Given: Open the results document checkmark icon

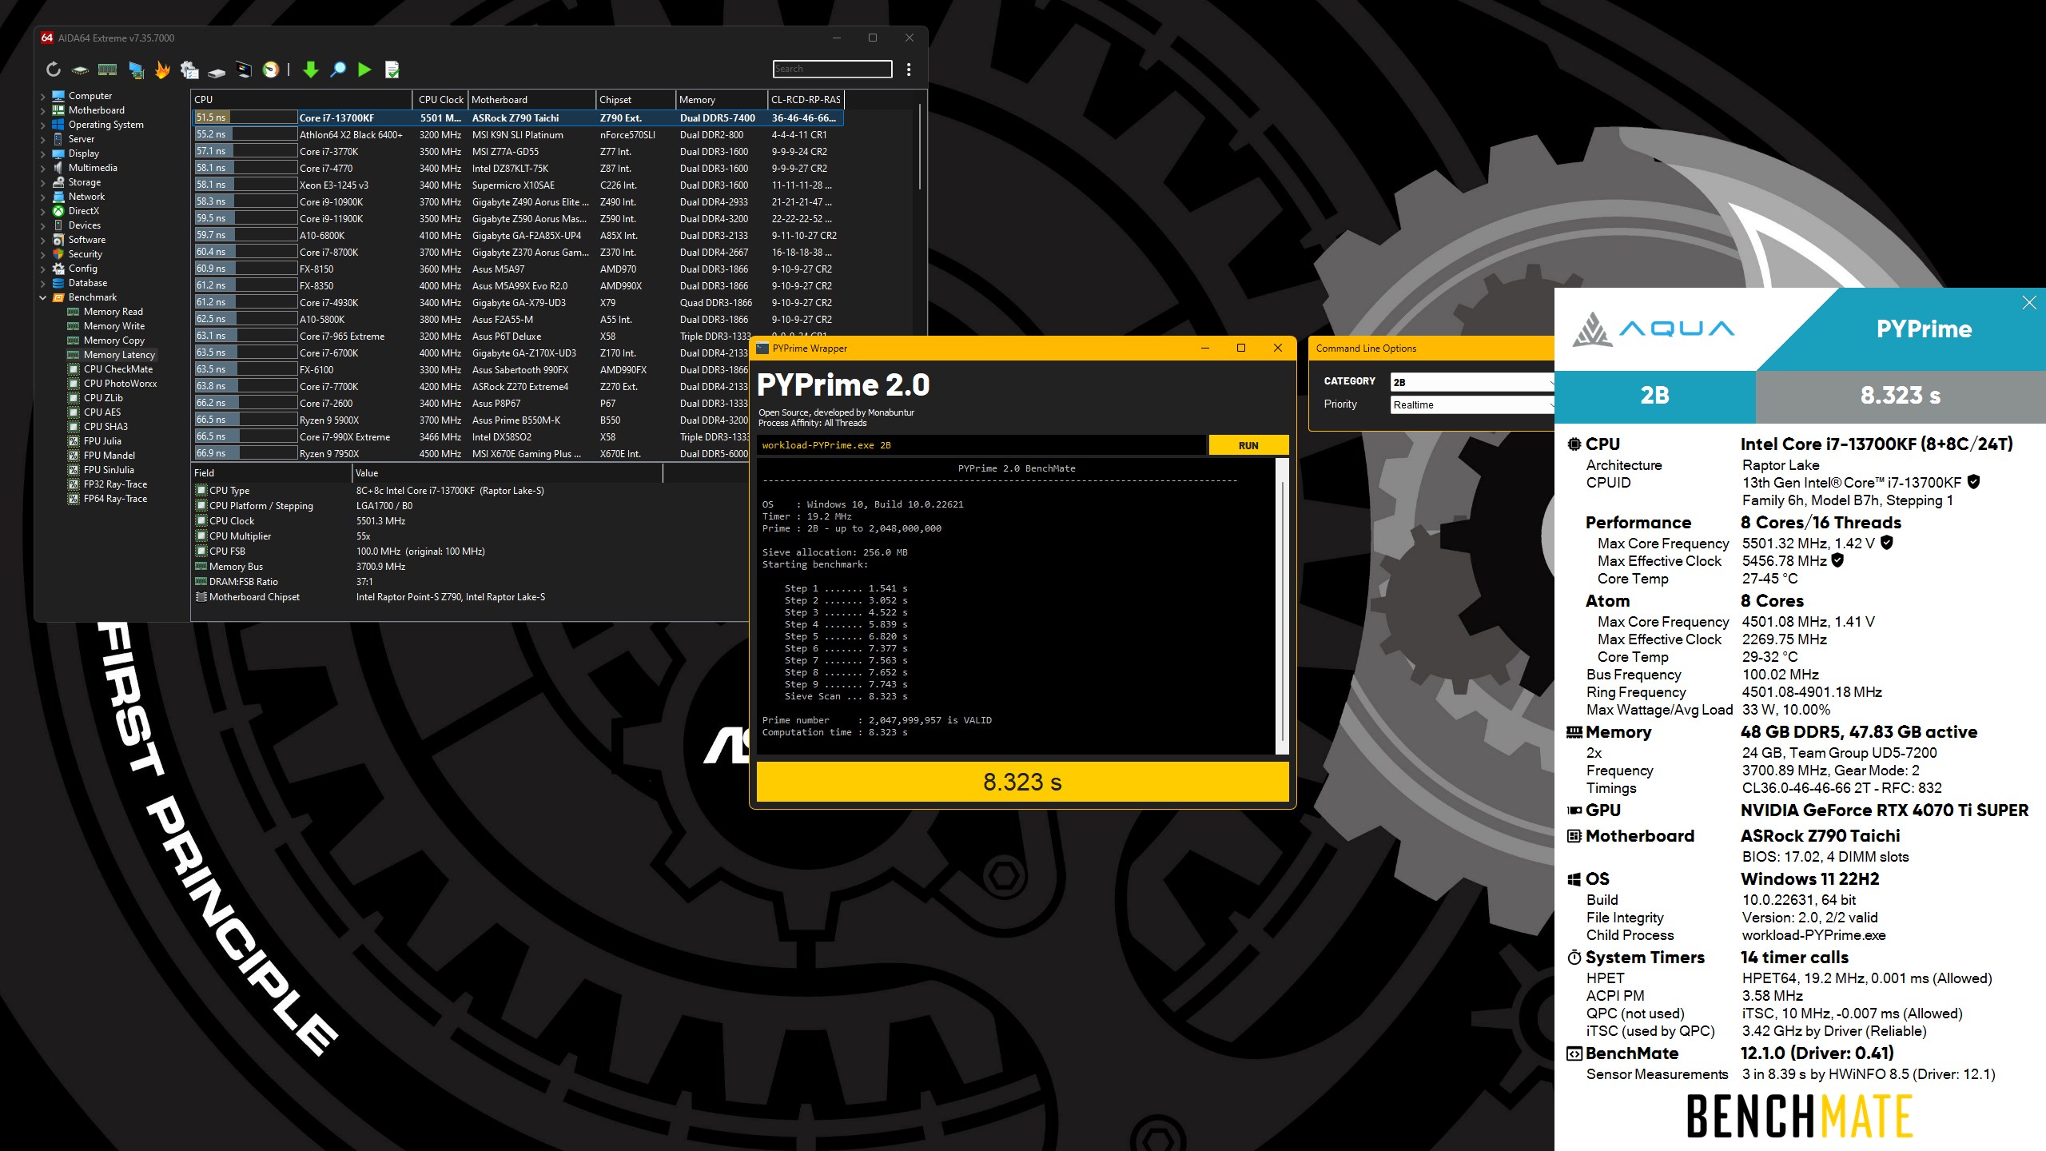Looking at the screenshot, I should (392, 70).
